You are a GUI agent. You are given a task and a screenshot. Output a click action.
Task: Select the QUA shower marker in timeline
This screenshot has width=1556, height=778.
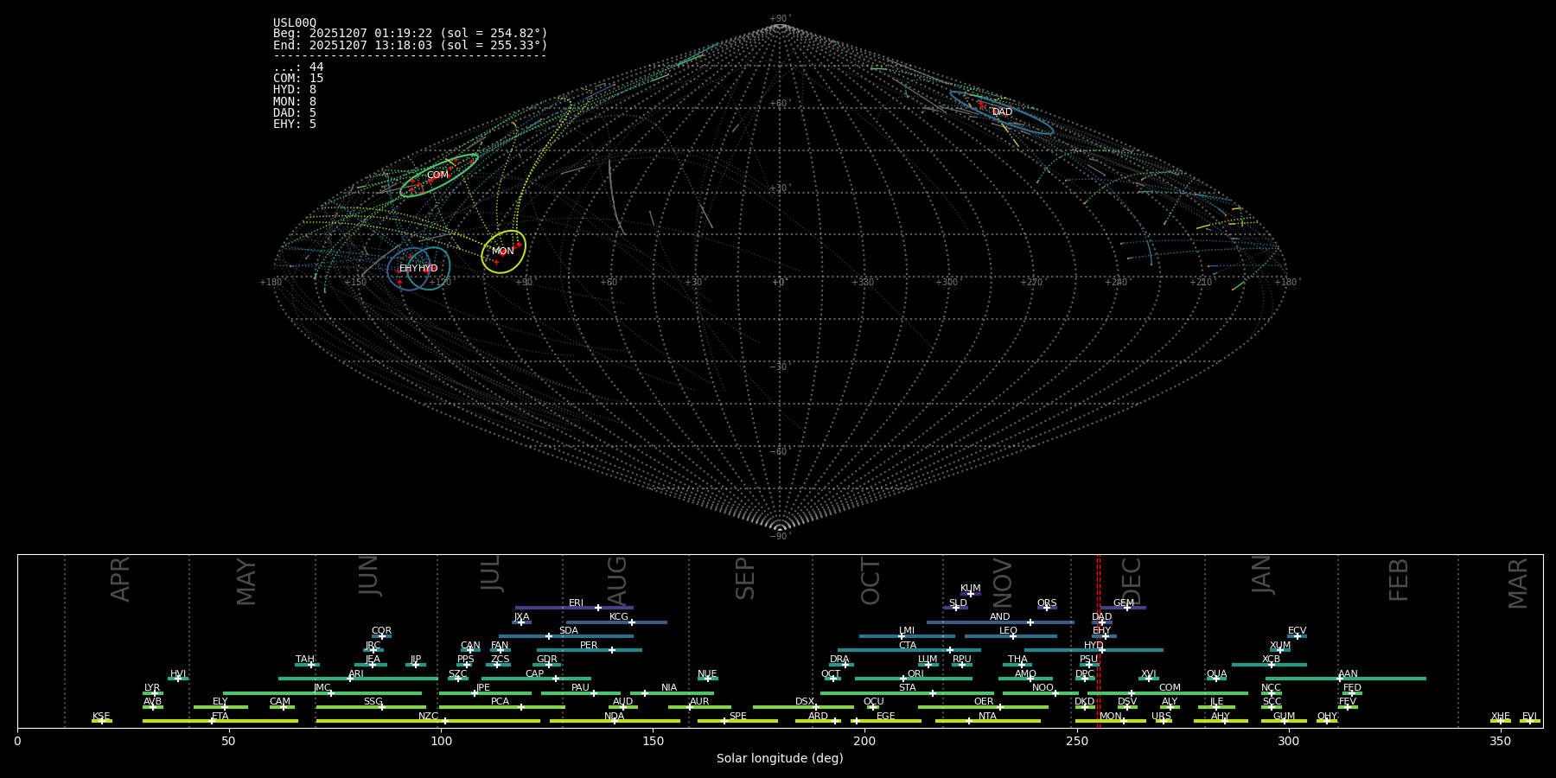[1216, 679]
